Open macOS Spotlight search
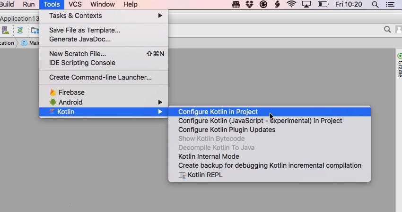This screenshot has width=402, height=212. coord(375,4)
